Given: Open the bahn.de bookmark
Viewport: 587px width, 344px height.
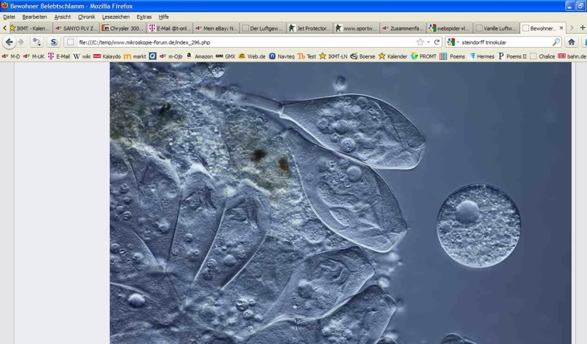Looking at the screenshot, I should point(572,56).
